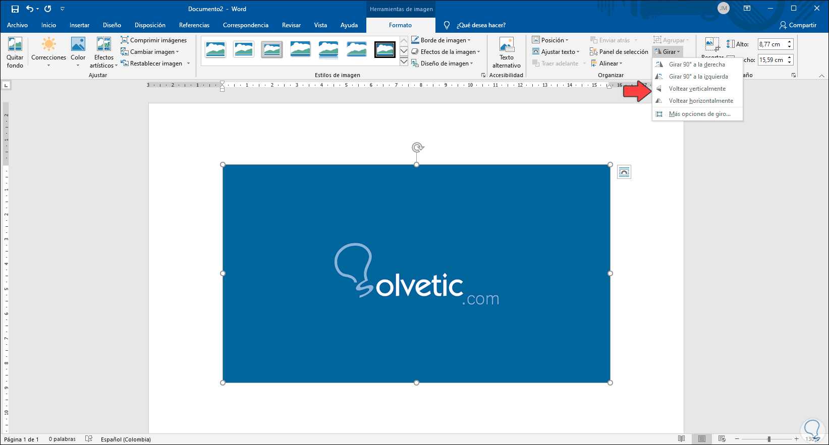Decrease Alto value with down arrow

(790, 47)
